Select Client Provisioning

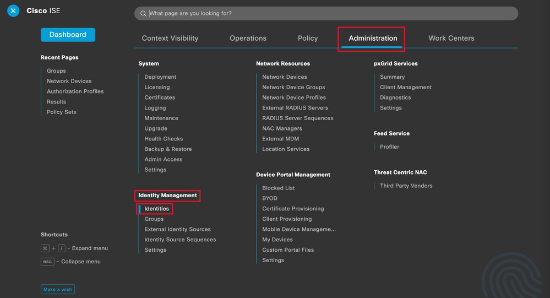(x=287, y=219)
